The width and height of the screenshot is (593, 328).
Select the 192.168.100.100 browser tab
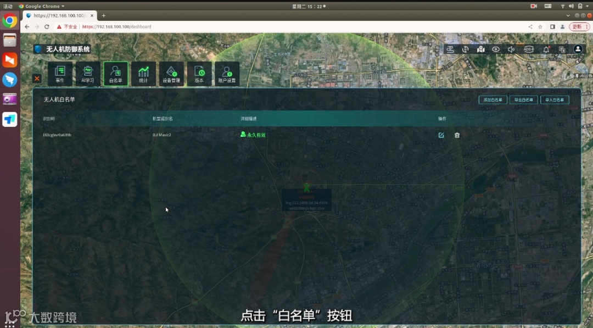(x=60, y=15)
